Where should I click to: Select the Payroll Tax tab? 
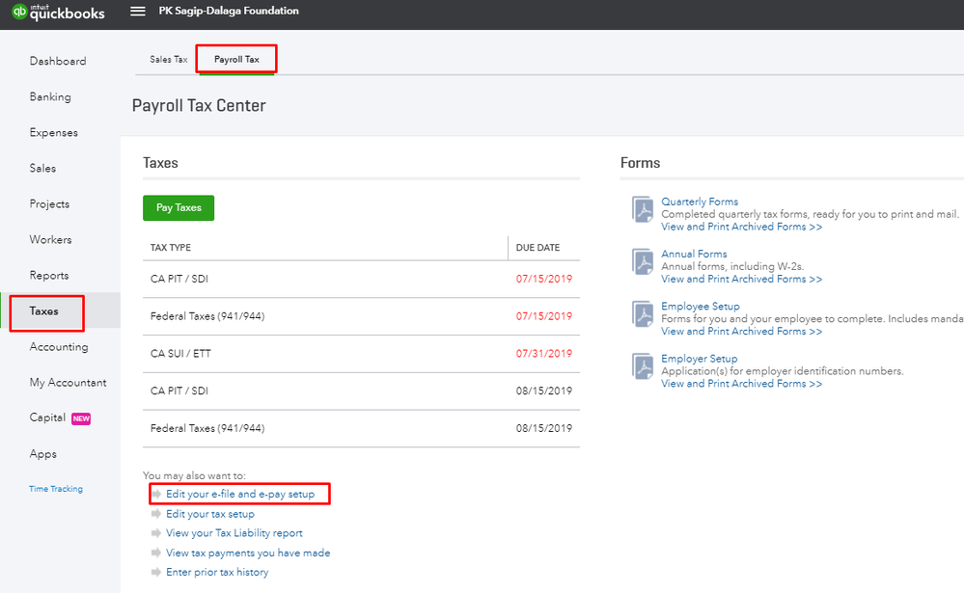click(x=236, y=60)
